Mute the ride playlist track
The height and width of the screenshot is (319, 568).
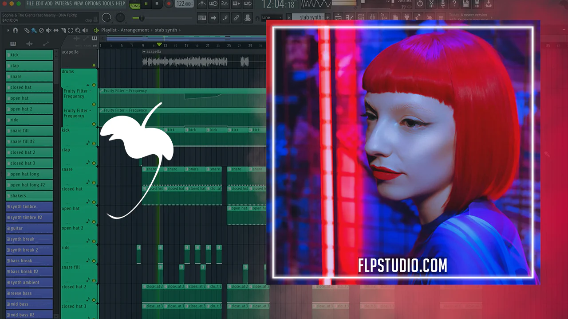(x=94, y=261)
